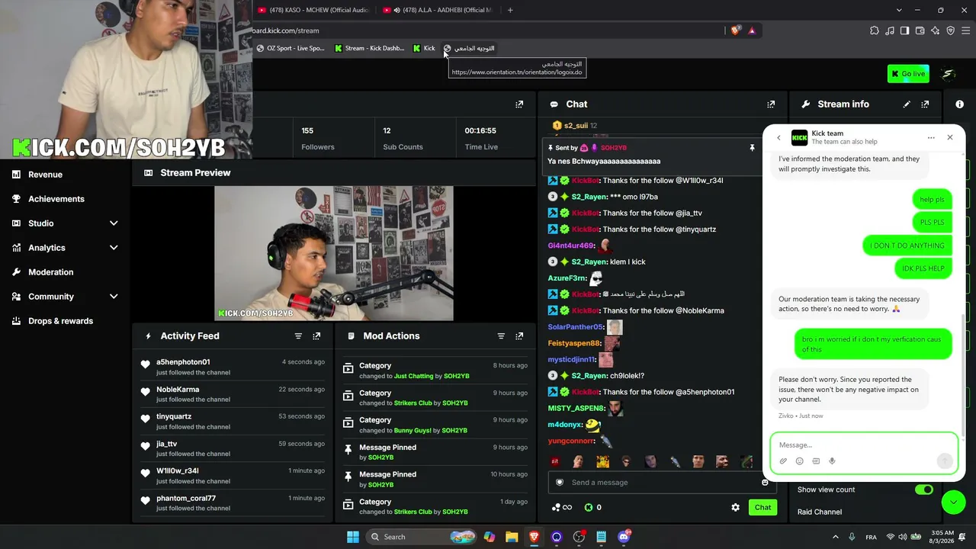Toggle the browser sidebar panel
This screenshot has width=976, height=549.
(x=904, y=30)
